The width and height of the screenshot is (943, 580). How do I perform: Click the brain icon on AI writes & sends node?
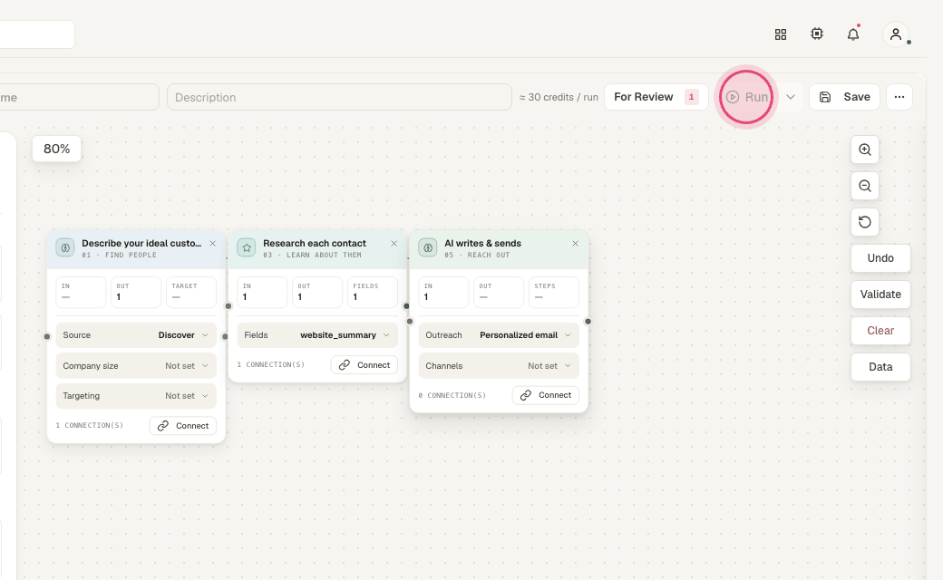tap(428, 247)
